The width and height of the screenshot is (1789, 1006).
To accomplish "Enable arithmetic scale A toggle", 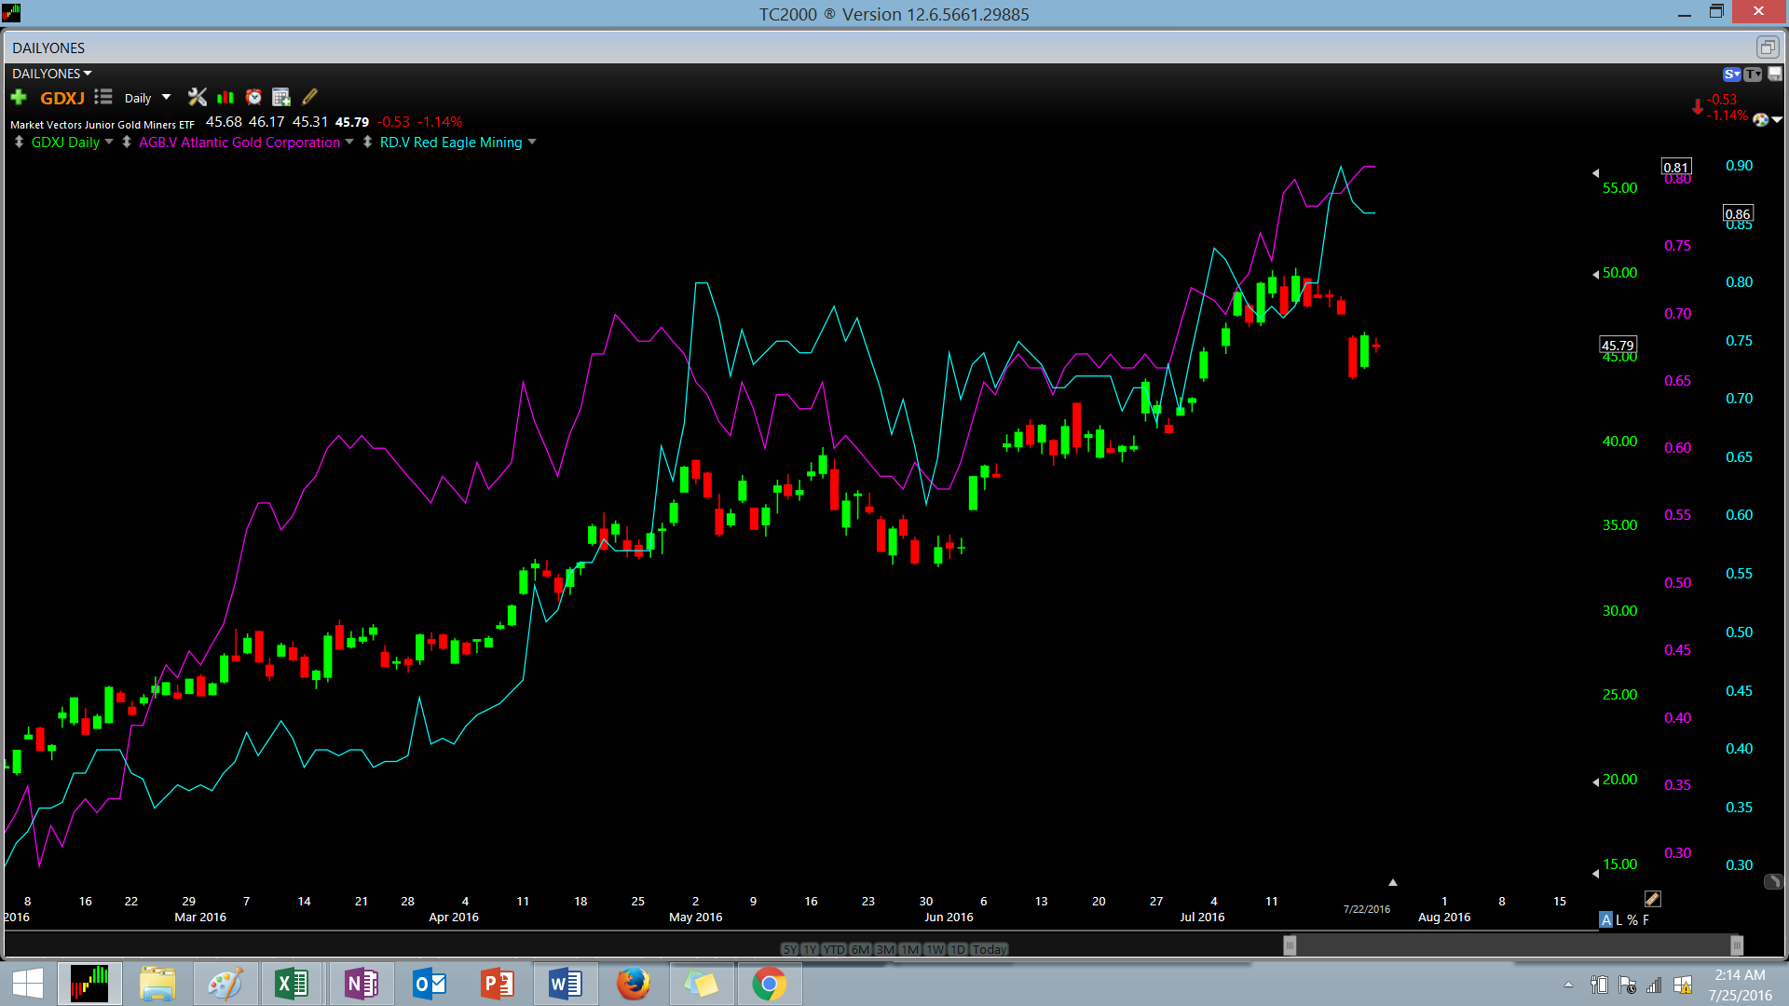I will (1605, 920).
